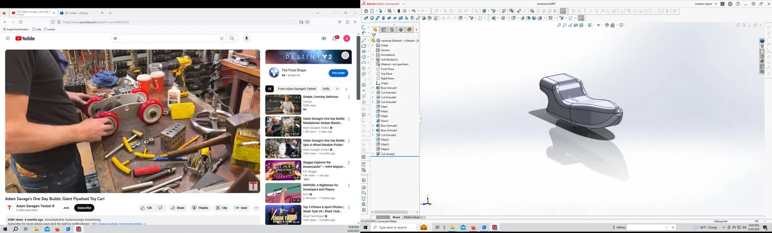Open the Mandalorian Amban Blaster video thumbnail
This screenshot has height=233, width=772.
click(x=283, y=127)
